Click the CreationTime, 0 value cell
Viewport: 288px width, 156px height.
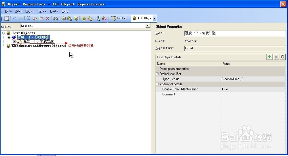[253, 79]
